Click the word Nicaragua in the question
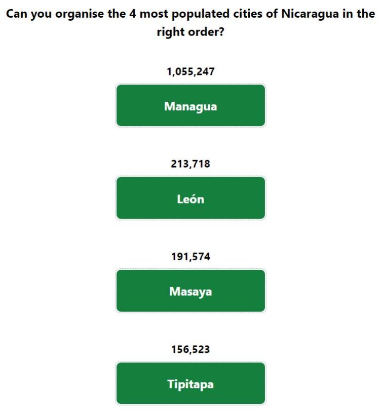380x410 pixels. click(x=310, y=14)
